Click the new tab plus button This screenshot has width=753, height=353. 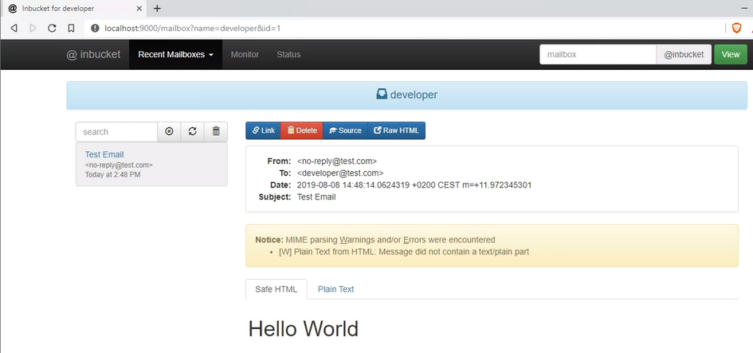157,8
